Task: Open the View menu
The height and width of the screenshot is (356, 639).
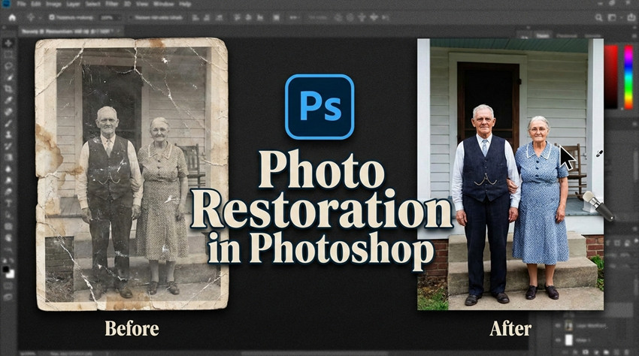Action: click(x=141, y=4)
